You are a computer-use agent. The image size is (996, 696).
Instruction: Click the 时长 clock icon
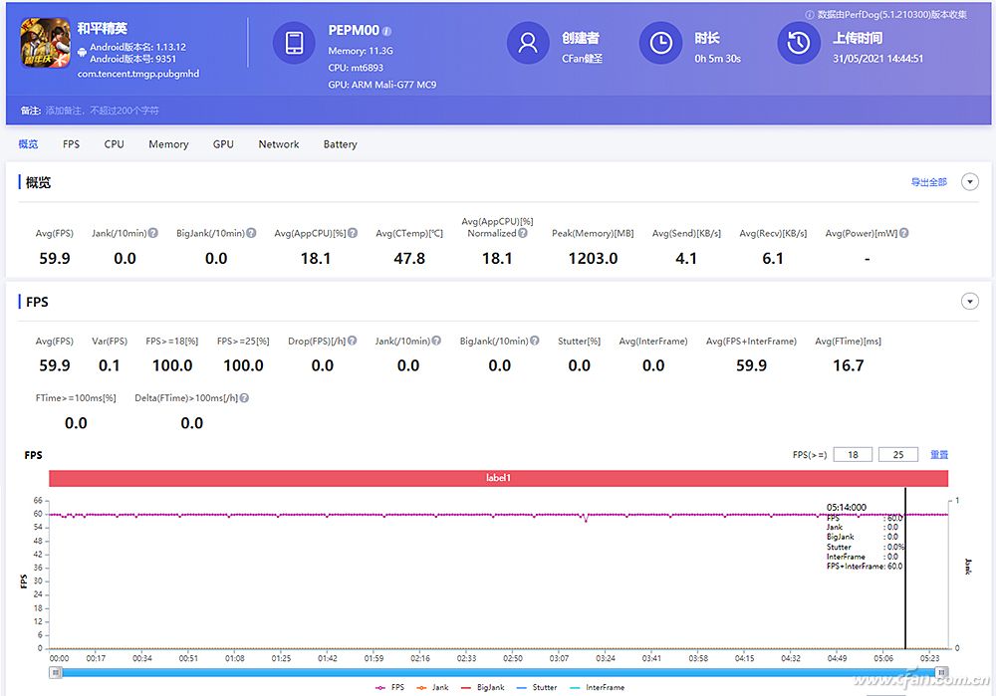[x=659, y=43]
